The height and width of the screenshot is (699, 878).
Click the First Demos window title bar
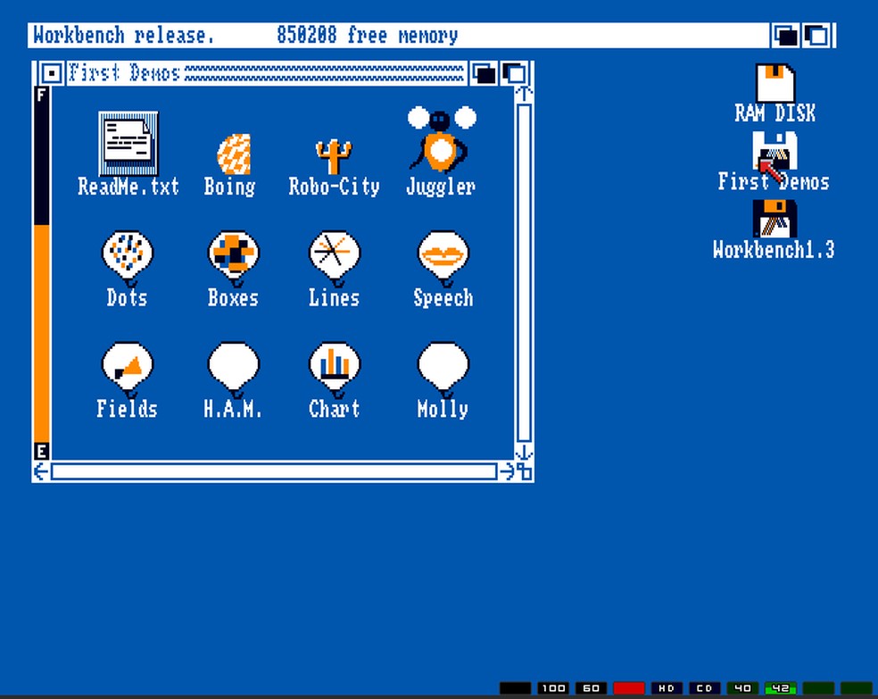[267, 73]
